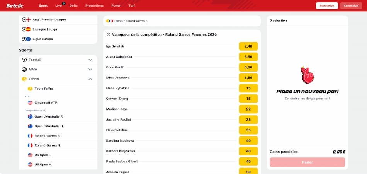
Task: Click the French flag icon for Roland-Garros H.
Action: point(30,145)
